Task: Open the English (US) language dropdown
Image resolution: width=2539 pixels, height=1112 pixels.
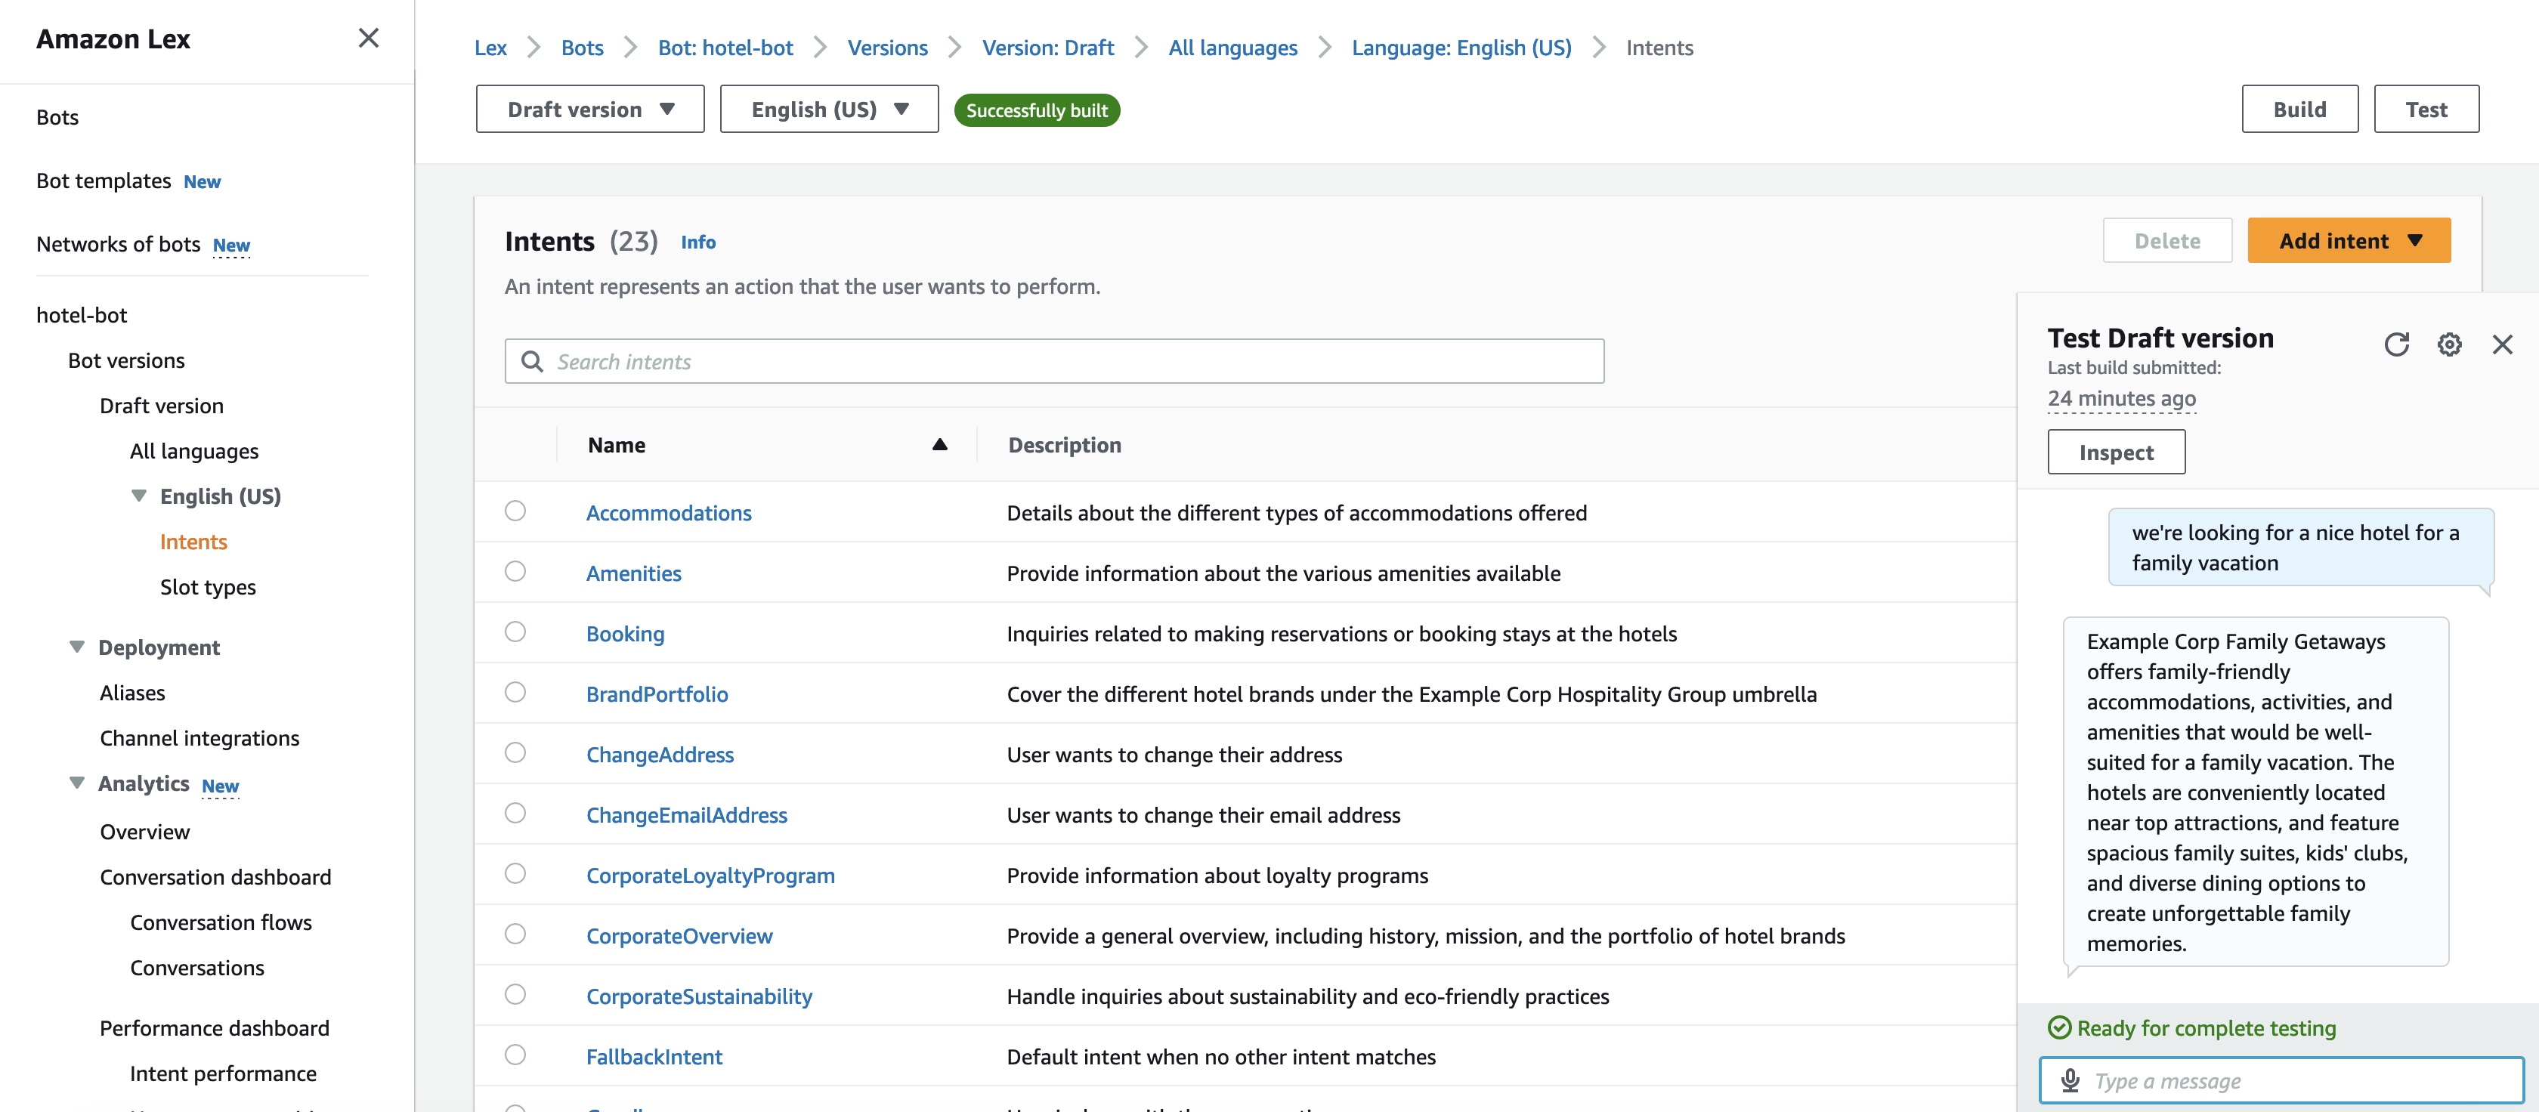Action: pyautogui.click(x=828, y=110)
